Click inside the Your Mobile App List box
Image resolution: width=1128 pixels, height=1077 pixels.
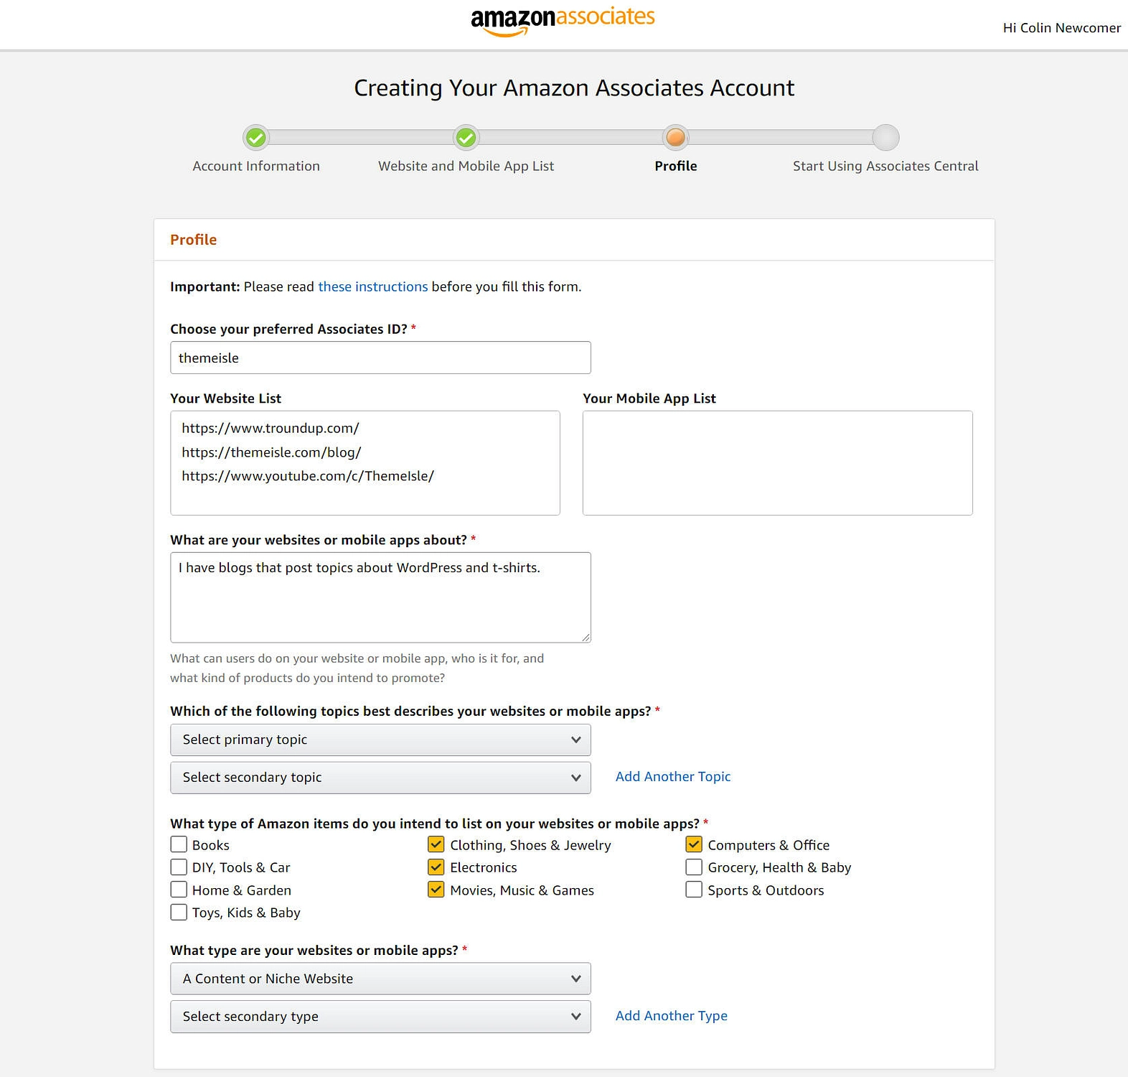pos(778,463)
